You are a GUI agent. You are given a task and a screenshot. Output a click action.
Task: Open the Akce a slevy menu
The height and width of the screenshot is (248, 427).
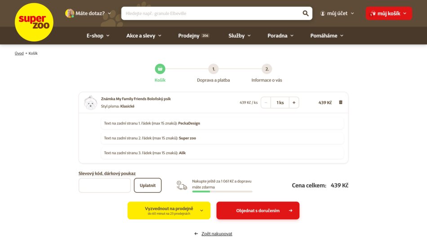click(144, 35)
